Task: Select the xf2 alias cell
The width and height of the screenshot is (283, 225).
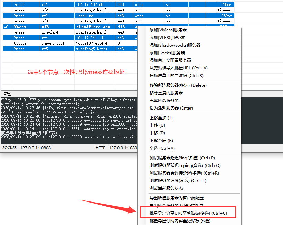Action: tap(45, 16)
